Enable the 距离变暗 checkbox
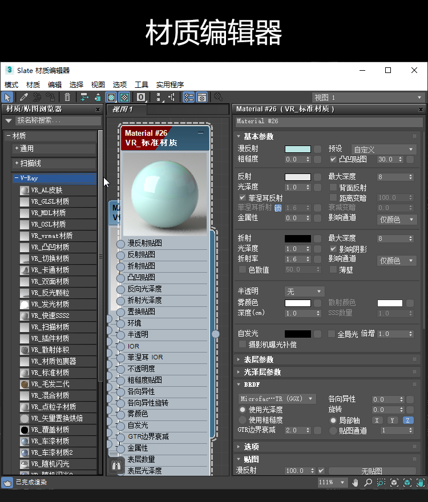This screenshot has height=502, width=428. tap(333, 197)
